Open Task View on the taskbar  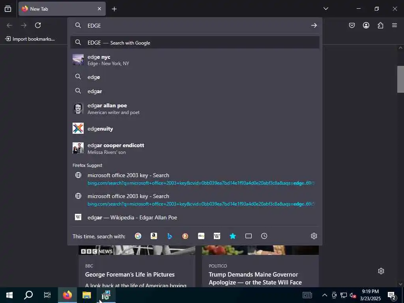tap(47, 295)
